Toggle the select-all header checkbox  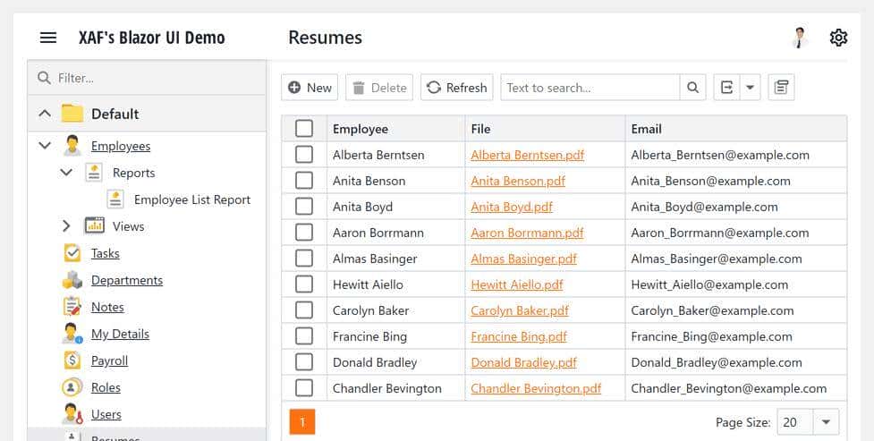tap(304, 129)
